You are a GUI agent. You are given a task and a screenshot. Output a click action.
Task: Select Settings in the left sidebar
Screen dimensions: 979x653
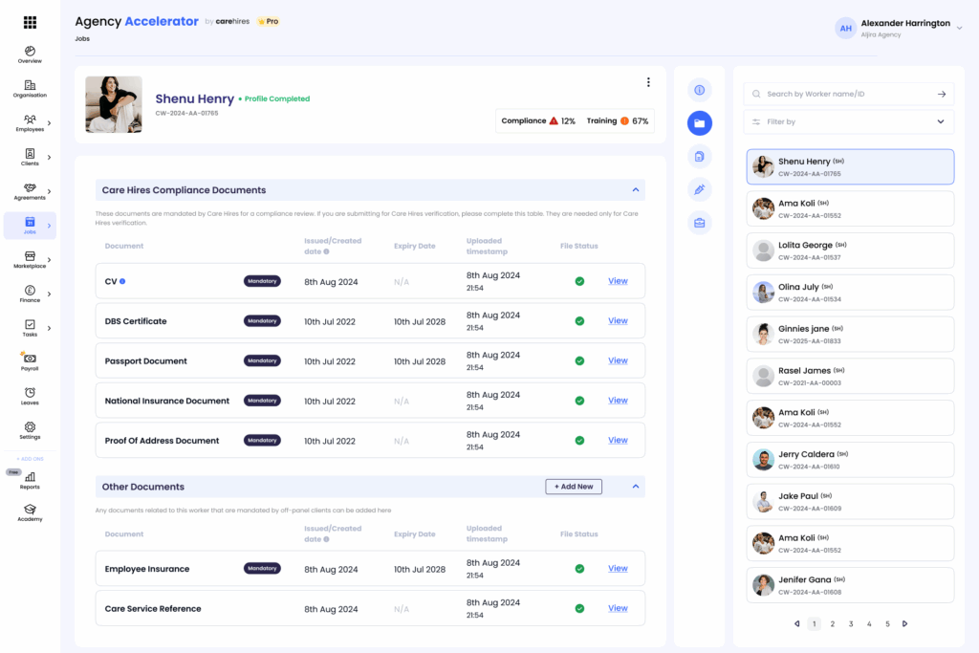click(30, 430)
